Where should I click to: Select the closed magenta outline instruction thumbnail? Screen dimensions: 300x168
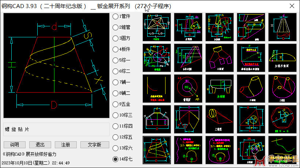click(x=220, y=150)
